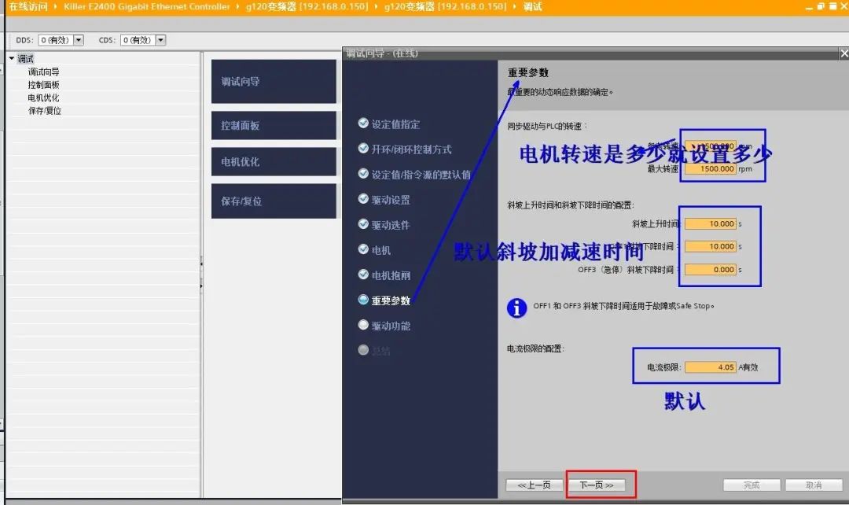The height and width of the screenshot is (505, 849).
Task: Select 电机优化 in the tree
Action: pyautogui.click(x=44, y=98)
